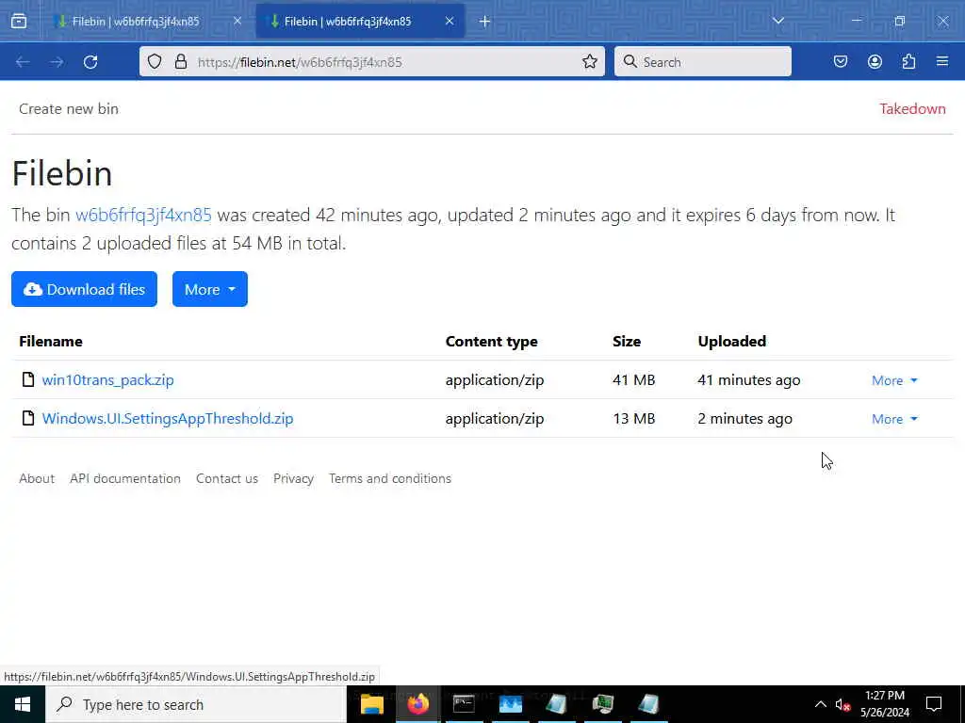Open the shield tracking protection icon
Screen dimensions: 965x723
(x=155, y=61)
